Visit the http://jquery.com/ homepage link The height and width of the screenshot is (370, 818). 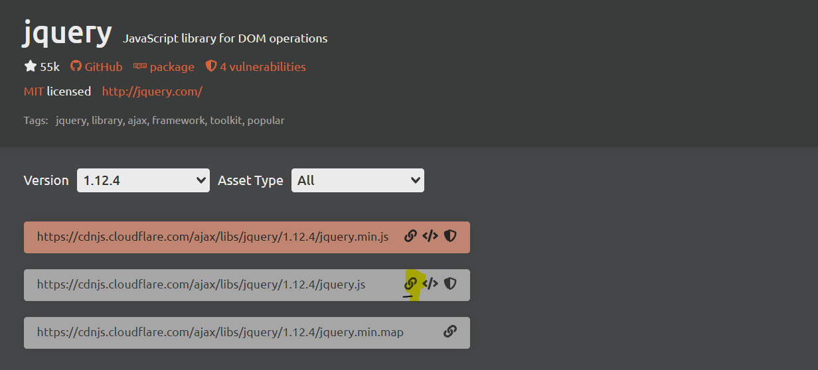coord(152,92)
